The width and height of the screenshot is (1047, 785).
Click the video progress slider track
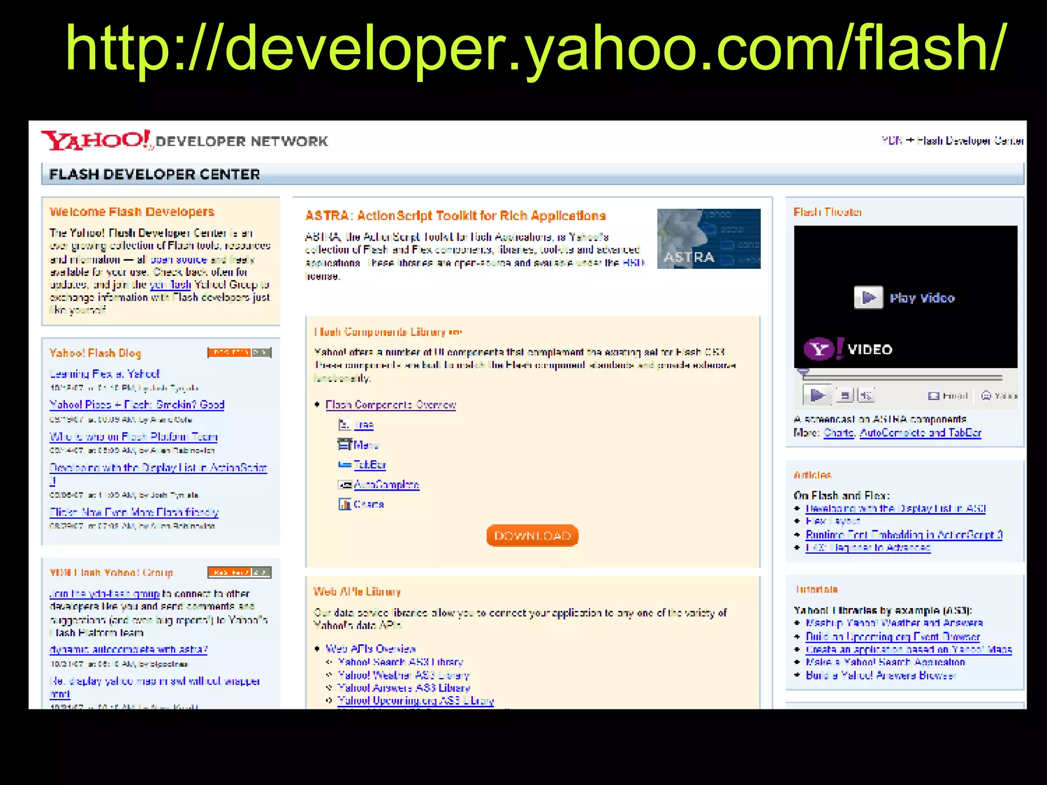click(902, 378)
